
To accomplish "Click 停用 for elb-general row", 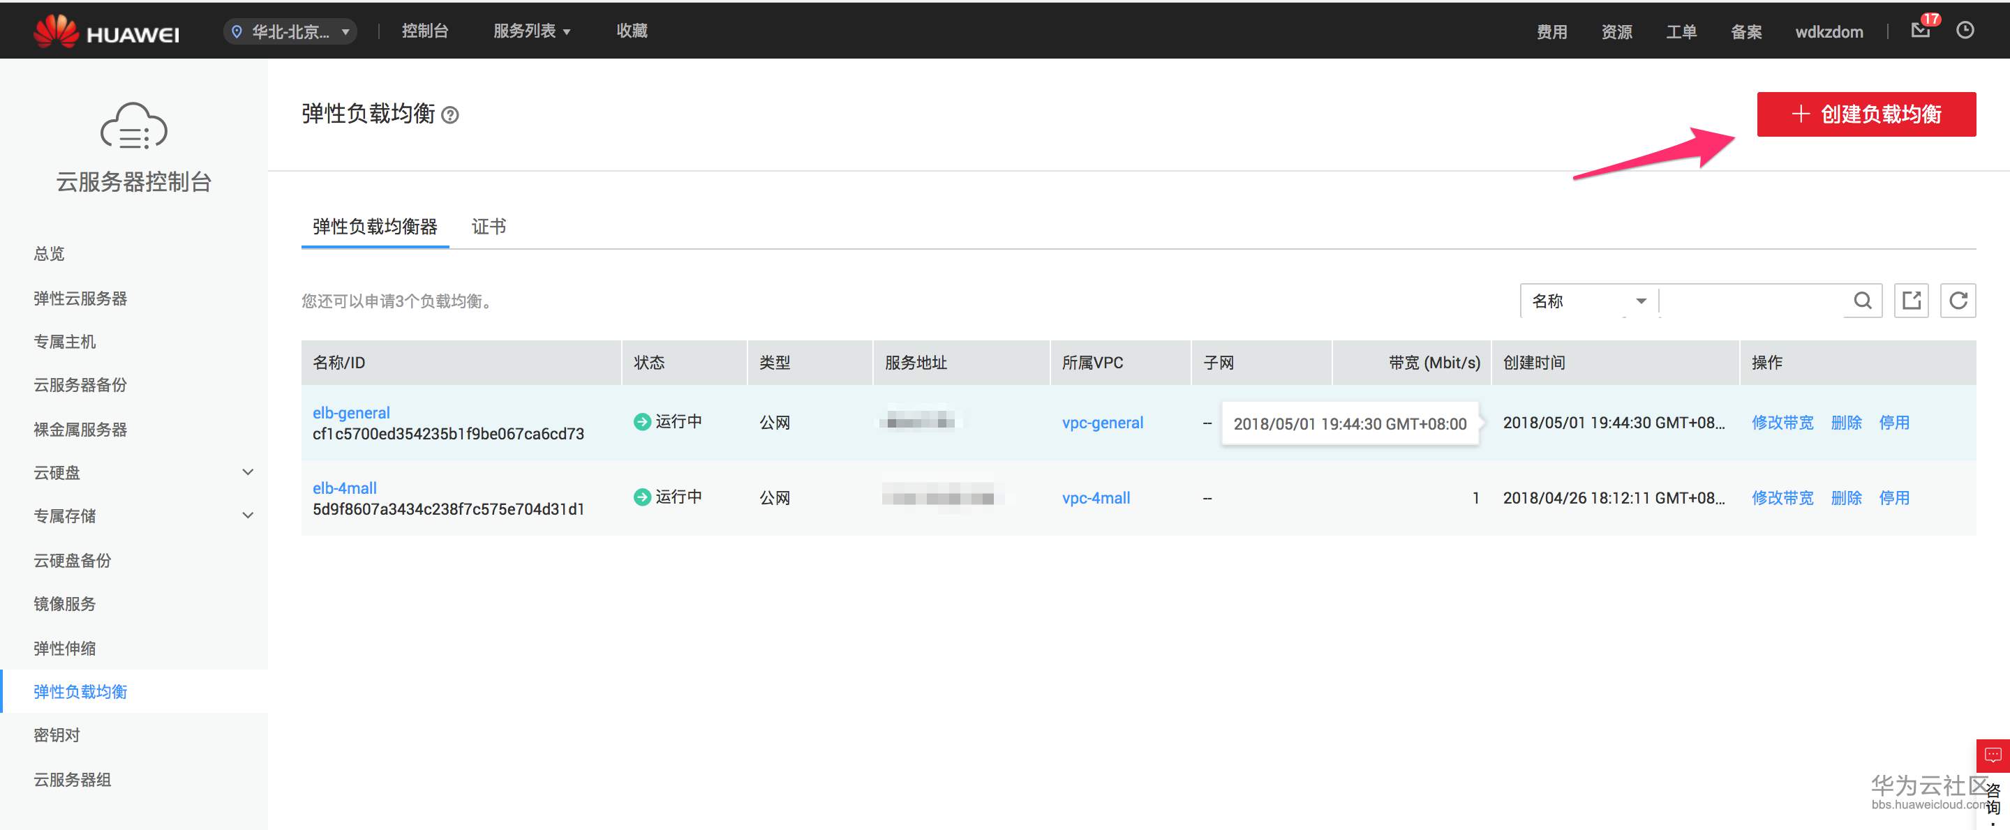I will pos(1893,423).
